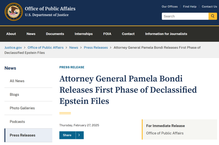Click the Share button
This screenshot has height=145, width=219.
67,135
